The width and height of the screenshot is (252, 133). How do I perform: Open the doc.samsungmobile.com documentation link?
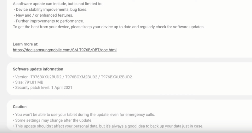[x=65, y=50]
